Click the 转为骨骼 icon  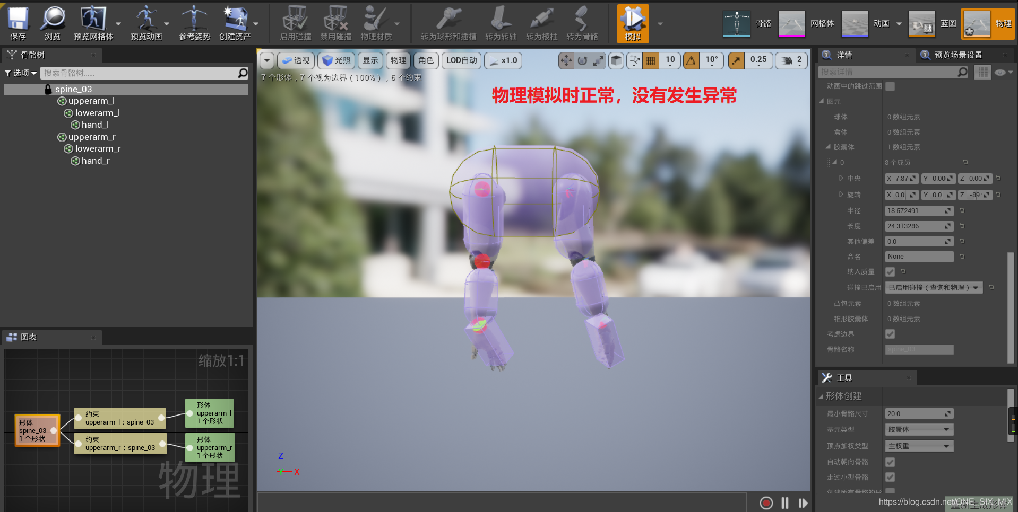coord(581,22)
